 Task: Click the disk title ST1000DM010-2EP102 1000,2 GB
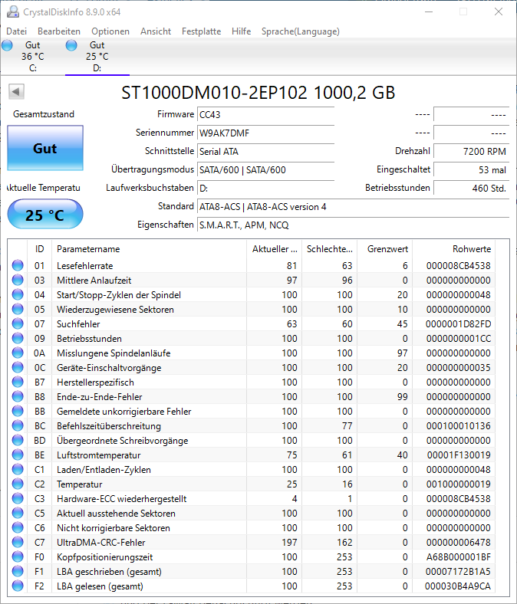coord(258,93)
